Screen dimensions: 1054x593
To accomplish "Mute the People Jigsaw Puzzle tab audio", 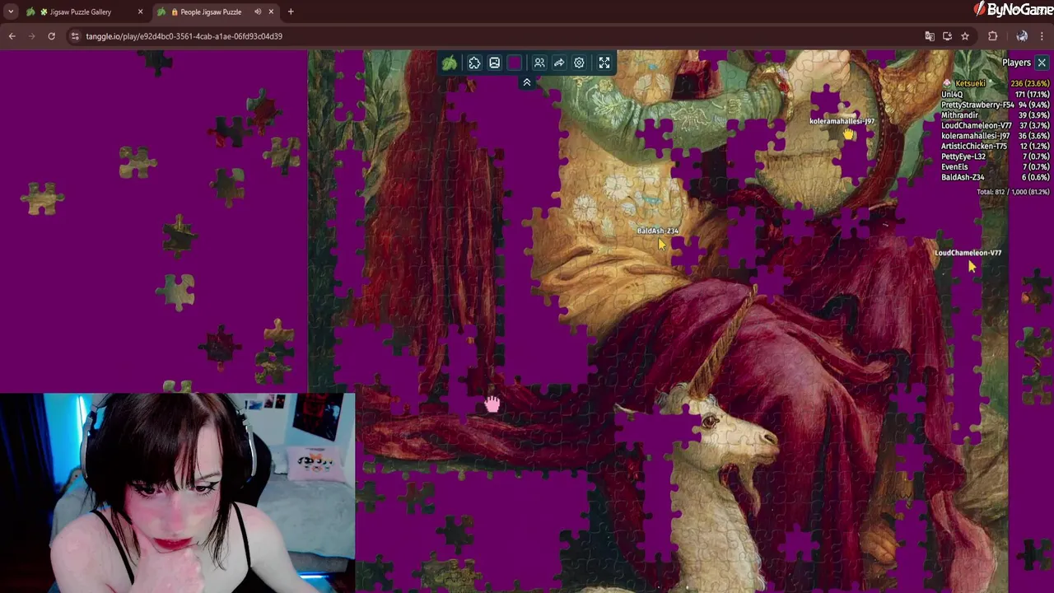I will coord(258,12).
